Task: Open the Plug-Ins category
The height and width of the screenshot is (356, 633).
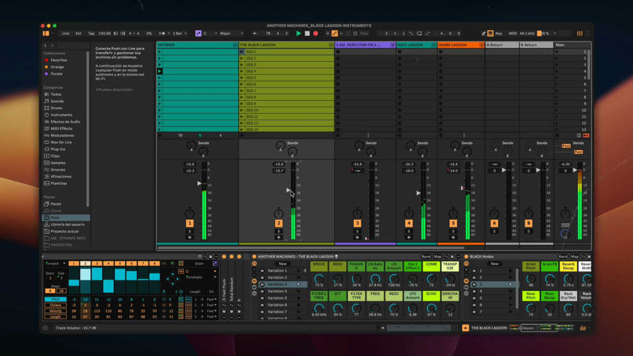Action: 58,149
